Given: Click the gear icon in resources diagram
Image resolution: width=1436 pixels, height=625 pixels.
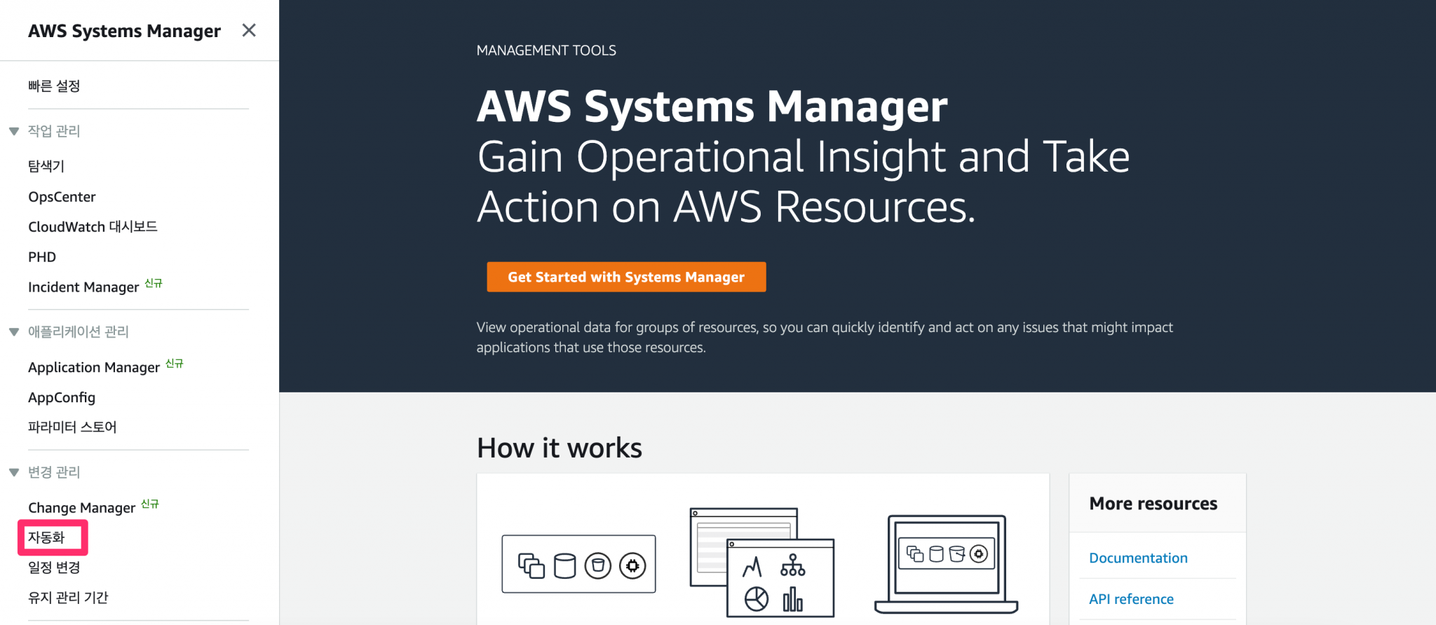Looking at the screenshot, I should coord(632,565).
